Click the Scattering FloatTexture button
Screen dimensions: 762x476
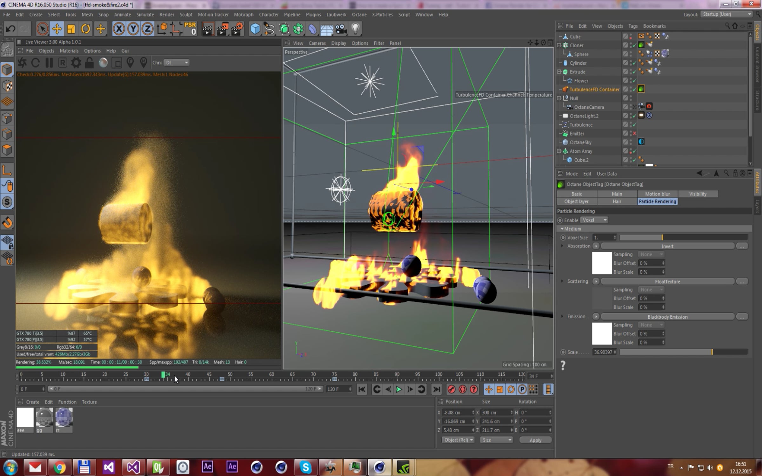[x=667, y=281]
